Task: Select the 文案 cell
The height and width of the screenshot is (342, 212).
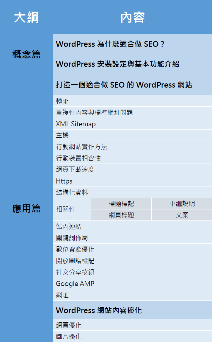Action: [x=182, y=215]
